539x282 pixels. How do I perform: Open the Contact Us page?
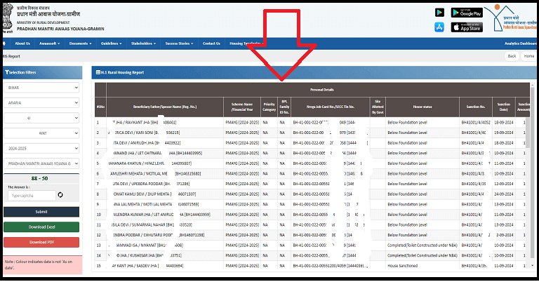tap(211, 43)
